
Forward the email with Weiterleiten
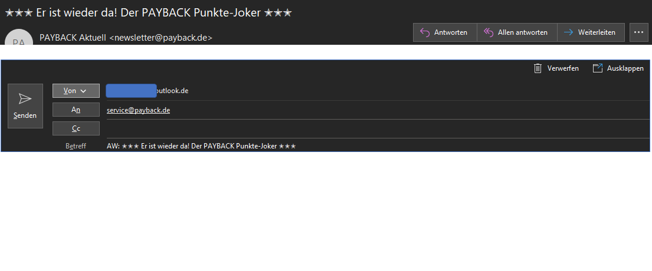(591, 32)
